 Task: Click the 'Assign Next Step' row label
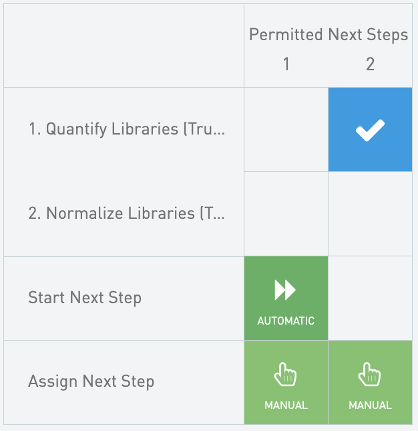[x=91, y=382]
